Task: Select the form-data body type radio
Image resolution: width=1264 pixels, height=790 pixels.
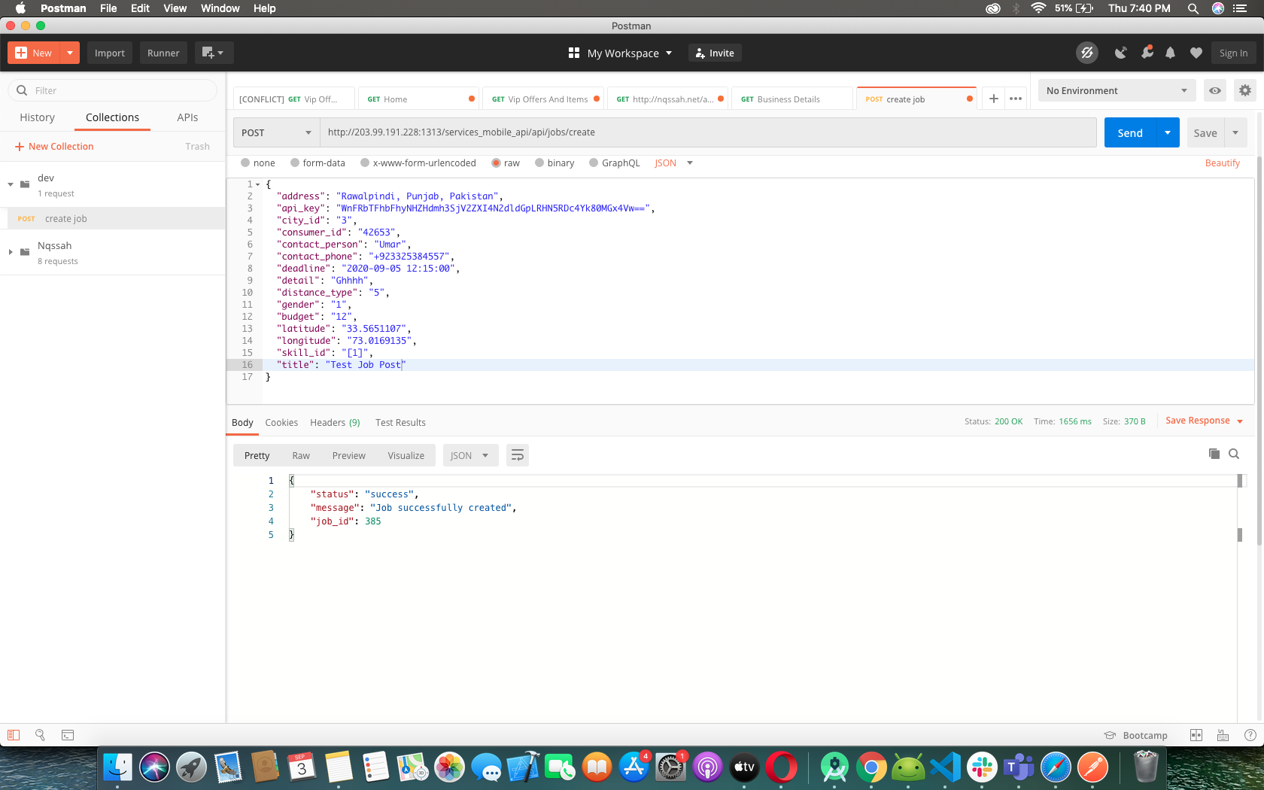Action: (296, 163)
